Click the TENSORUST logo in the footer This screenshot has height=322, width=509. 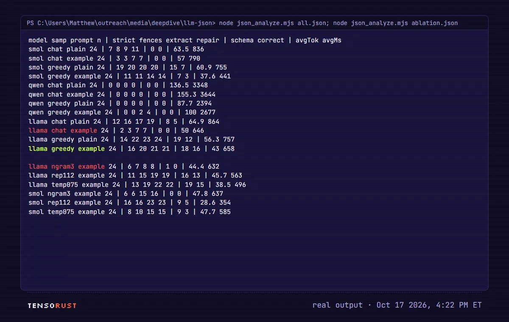tap(52, 305)
